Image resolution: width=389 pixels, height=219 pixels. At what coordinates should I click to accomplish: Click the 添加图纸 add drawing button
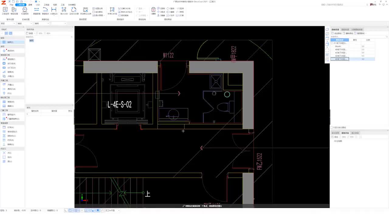pos(337,33)
